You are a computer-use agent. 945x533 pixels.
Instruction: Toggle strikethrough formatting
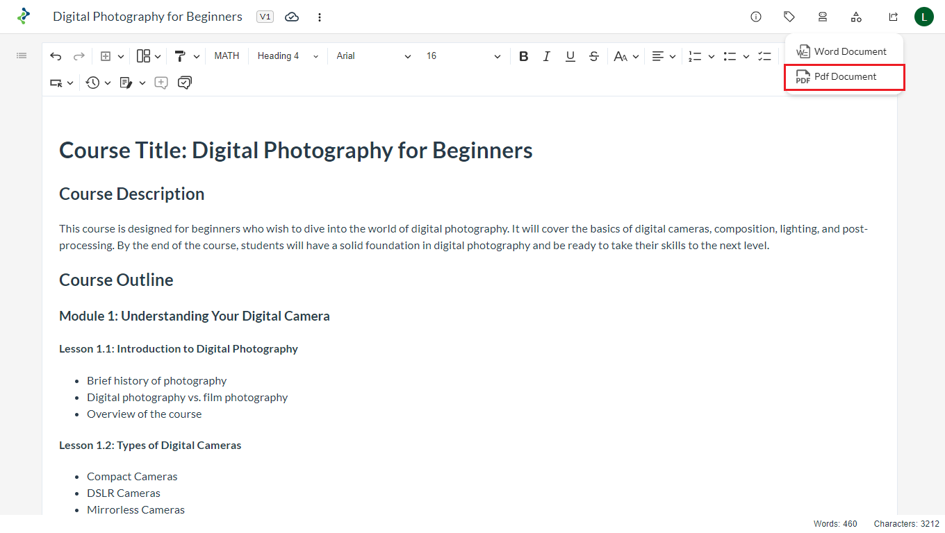(x=593, y=56)
